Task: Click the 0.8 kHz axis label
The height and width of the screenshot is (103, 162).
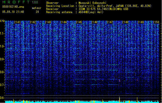Action: pos(2,72)
